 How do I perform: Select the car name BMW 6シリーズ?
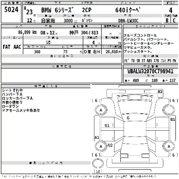[58, 10]
